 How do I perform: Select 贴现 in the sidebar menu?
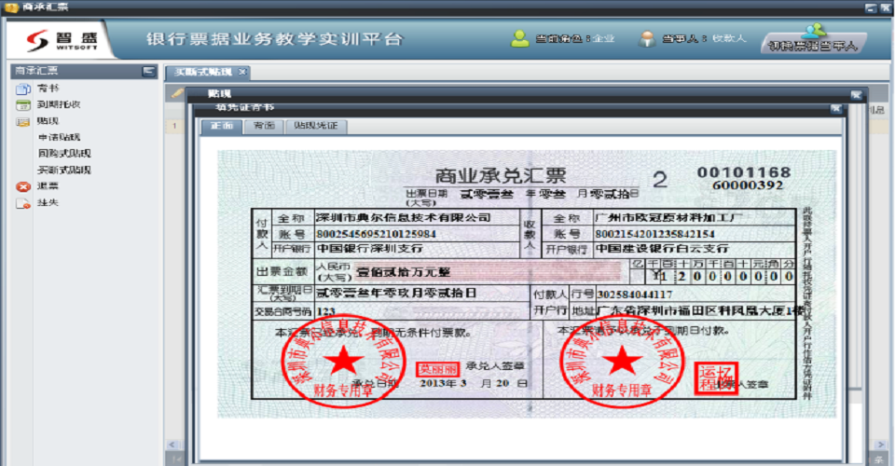(x=48, y=121)
